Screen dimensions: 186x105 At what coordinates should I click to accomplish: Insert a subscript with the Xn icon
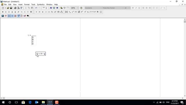click(x=70, y=12)
